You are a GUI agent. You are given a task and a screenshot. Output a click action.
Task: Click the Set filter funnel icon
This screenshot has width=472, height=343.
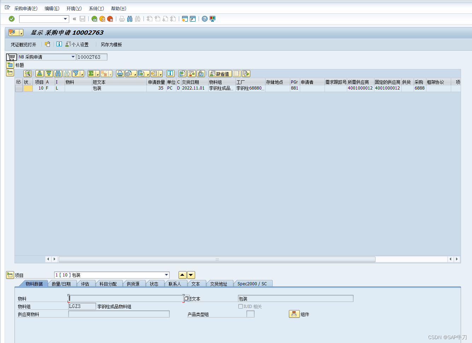(x=76, y=74)
